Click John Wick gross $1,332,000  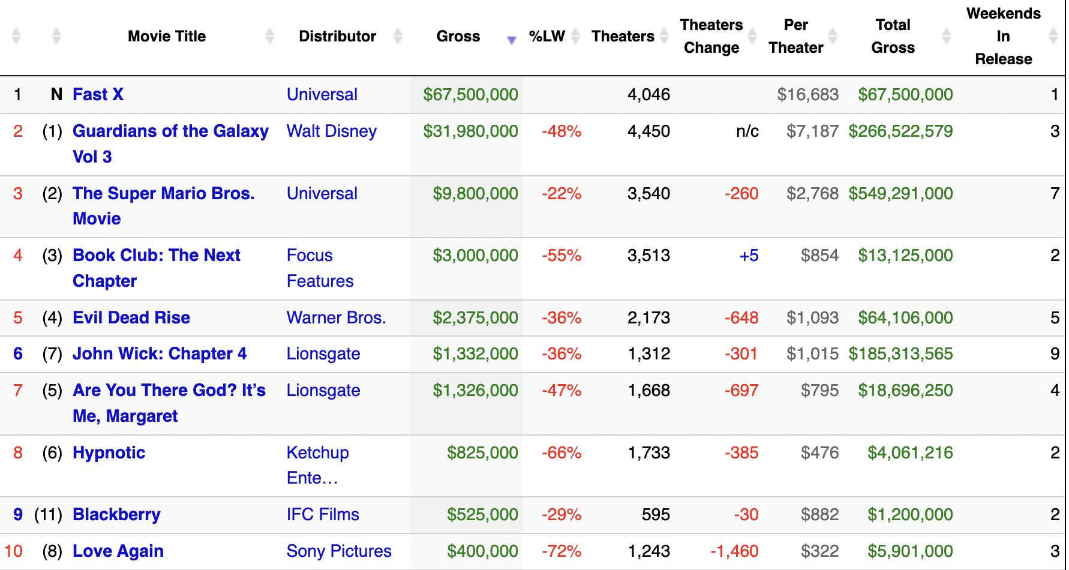[475, 354]
